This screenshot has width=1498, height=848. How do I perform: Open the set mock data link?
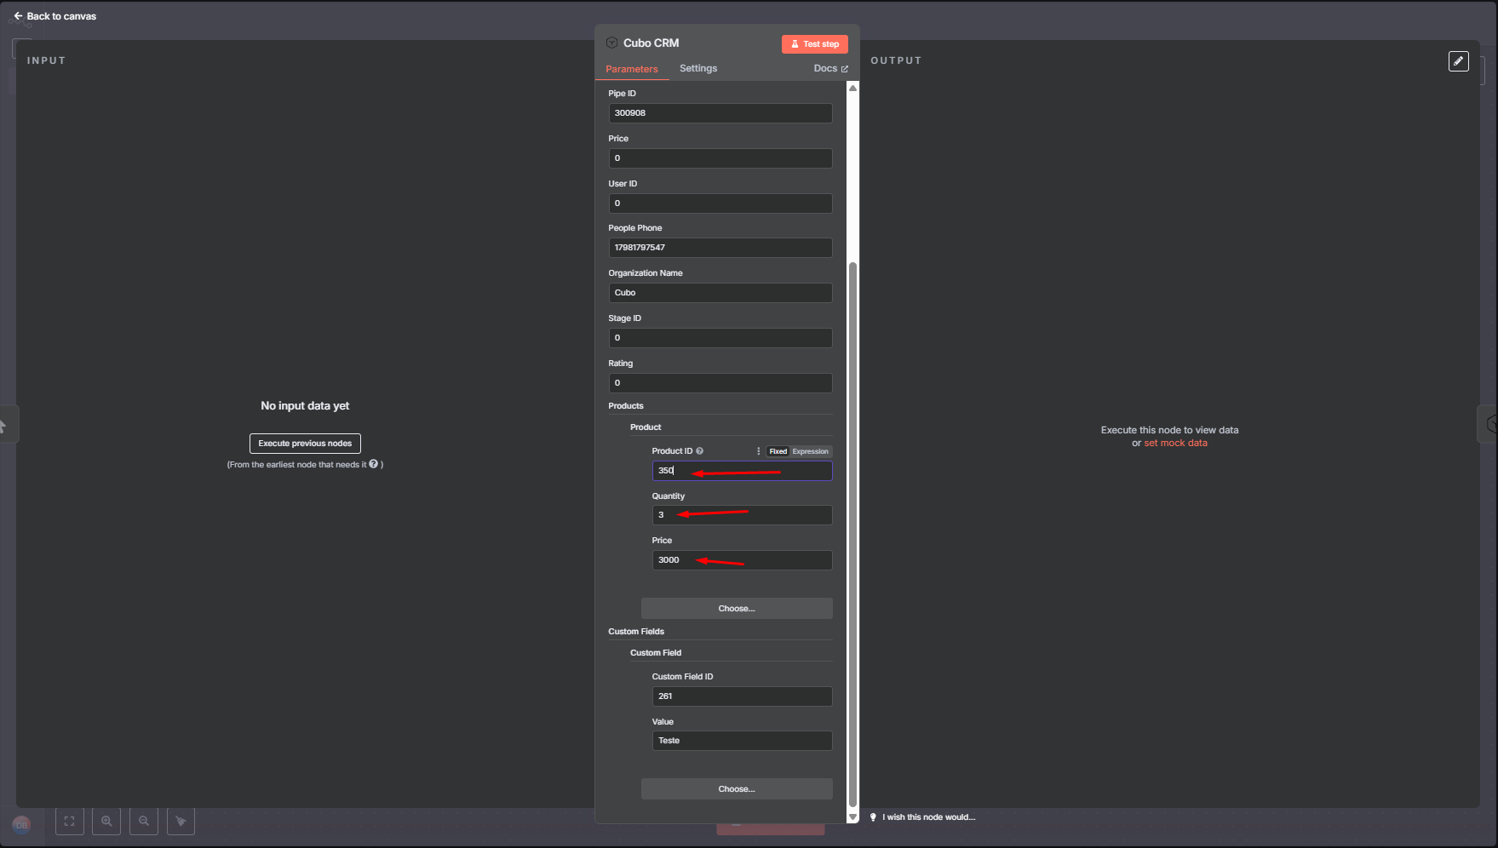[1175, 443]
